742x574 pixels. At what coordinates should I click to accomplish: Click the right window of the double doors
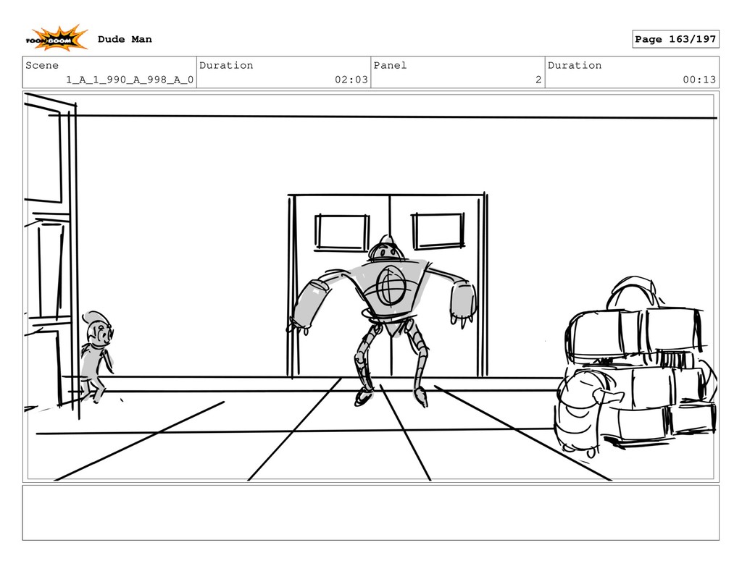click(438, 231)
